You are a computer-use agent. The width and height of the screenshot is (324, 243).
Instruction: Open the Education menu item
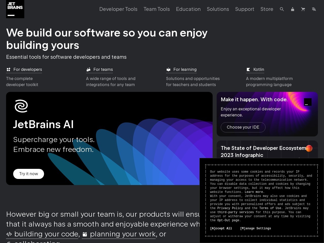pyautogui.click(x=188, y=9)
